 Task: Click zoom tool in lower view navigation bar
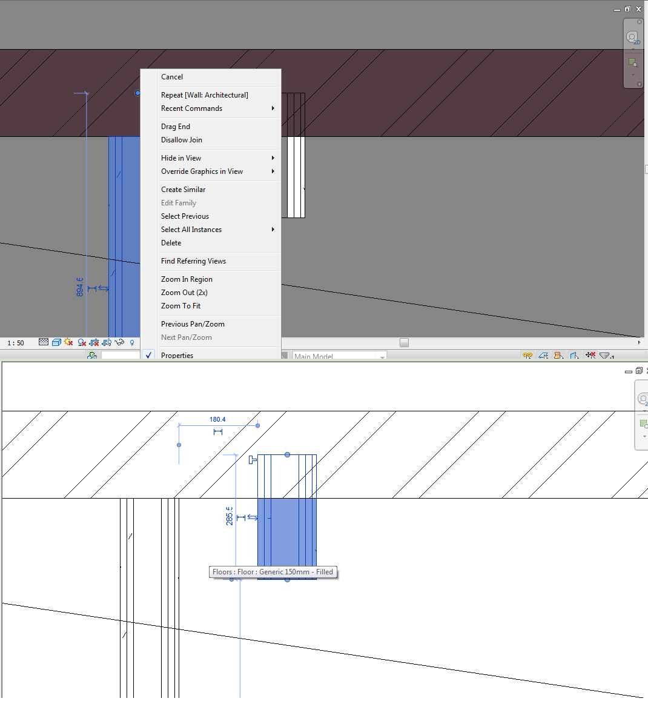point(643,424)
